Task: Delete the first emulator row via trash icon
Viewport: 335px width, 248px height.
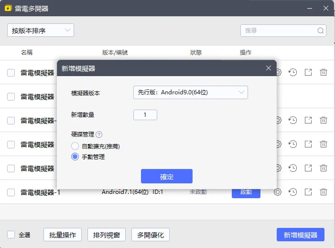Action: [x=324, y=72]
